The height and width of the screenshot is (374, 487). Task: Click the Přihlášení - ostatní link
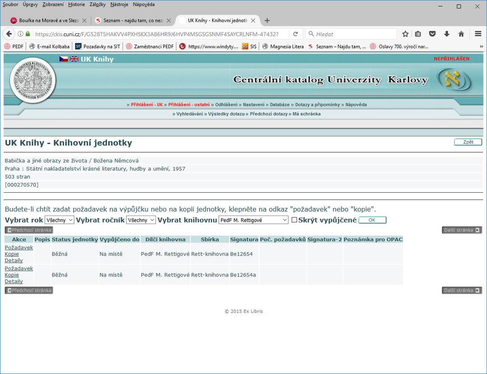[189, 105]
